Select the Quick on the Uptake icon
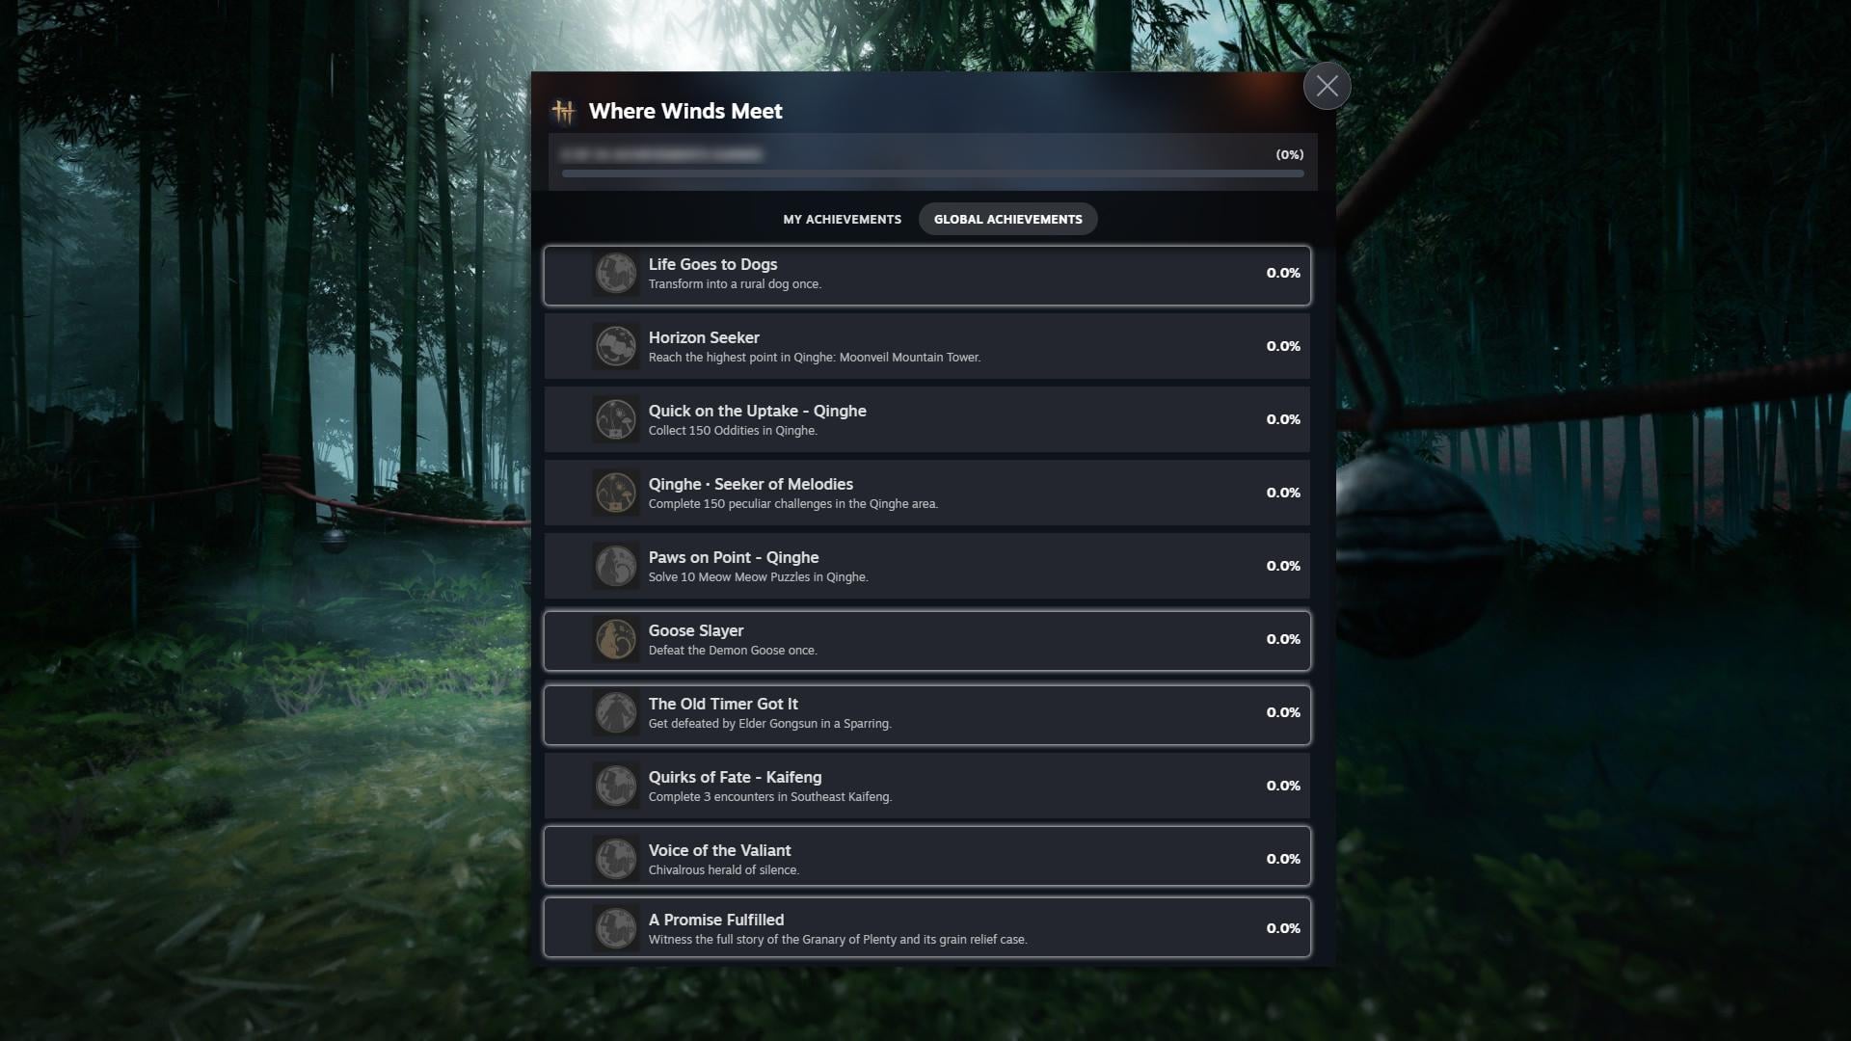Viewport: 1851px width, 1041px height. point(615,420)
